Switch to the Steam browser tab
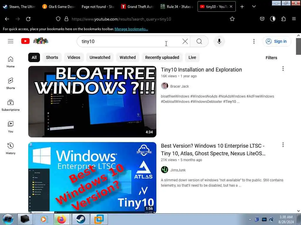The image size is (301, 225). (19, 7)
